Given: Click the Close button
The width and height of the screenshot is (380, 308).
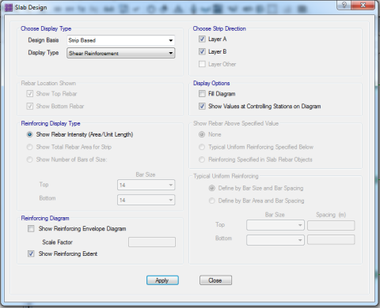Looking at the screenshot, I should [x=215, y=280].
